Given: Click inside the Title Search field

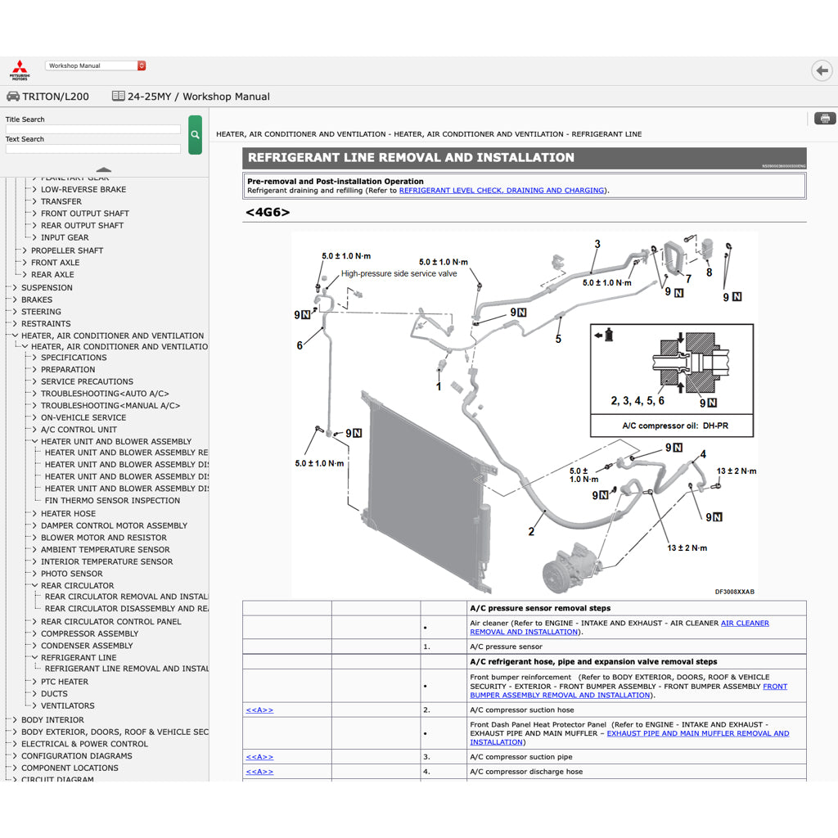Looking at the screenshot, I should (92, 128).
